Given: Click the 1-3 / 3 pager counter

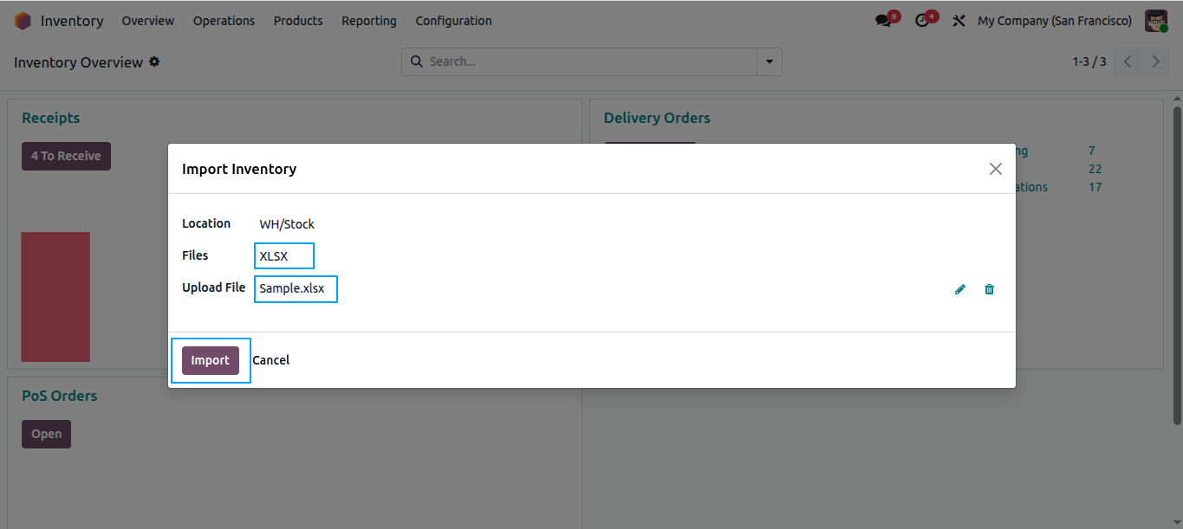Looking at the screenshot, I should [1089, 61].
